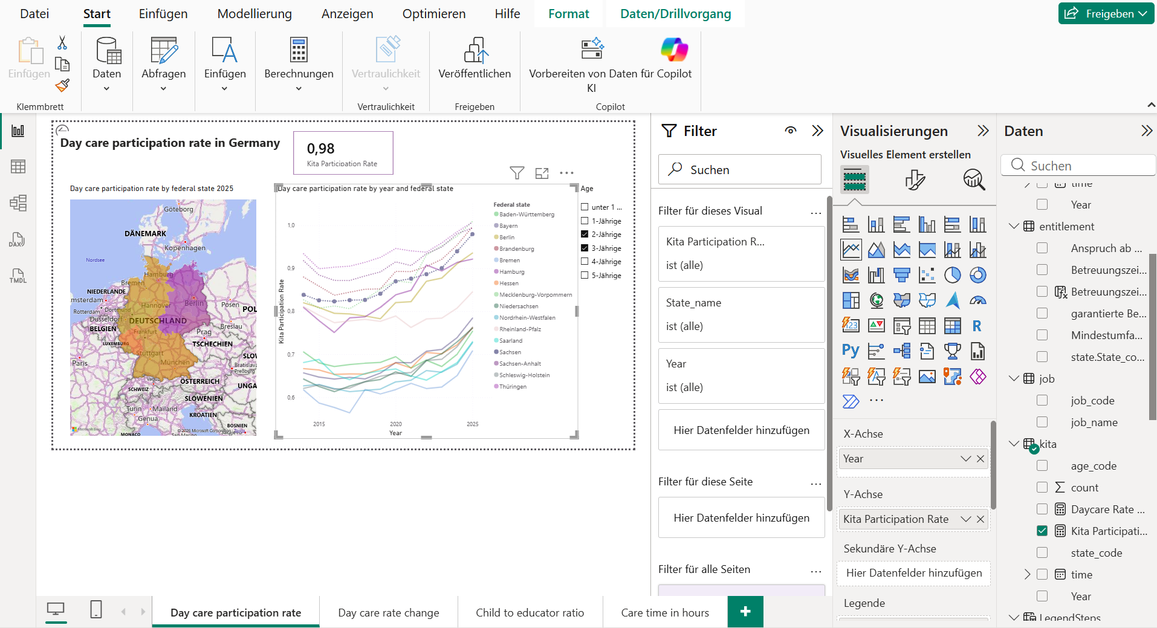Open DAX query view icon

[x=17, y=239]
